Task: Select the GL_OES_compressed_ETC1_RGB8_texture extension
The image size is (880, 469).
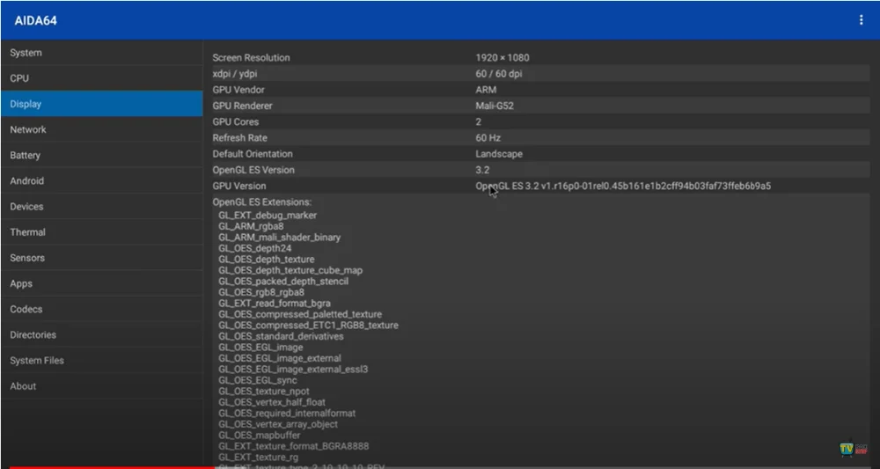Action: click(x=308, y=326)
